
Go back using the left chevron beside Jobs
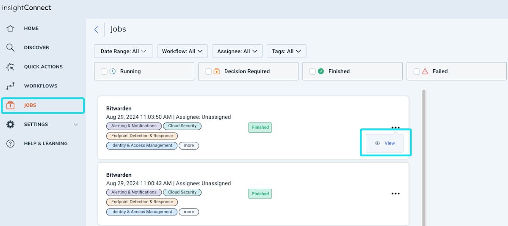pos(96,29)
